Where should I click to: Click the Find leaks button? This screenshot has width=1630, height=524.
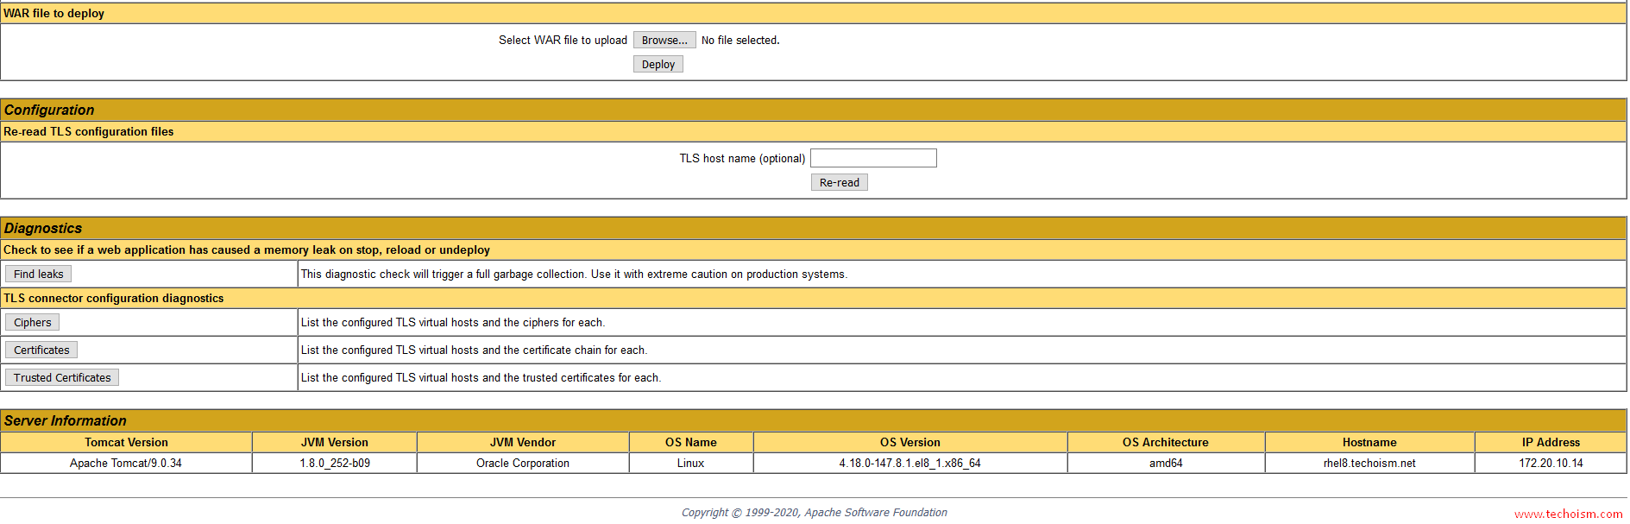[39, 274]
